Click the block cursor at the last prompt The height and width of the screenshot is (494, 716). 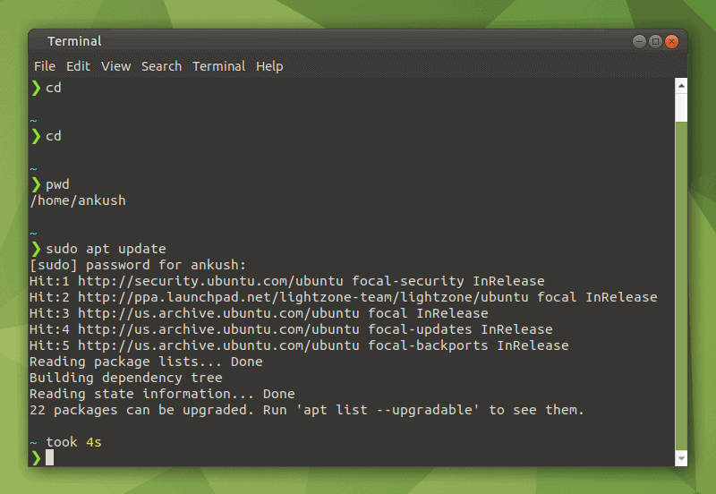point(50,458)
